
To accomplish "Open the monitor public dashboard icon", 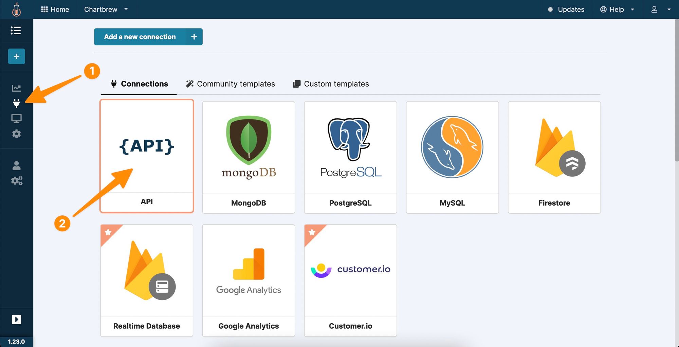I will pyautogui.click(x=16, y=118).
